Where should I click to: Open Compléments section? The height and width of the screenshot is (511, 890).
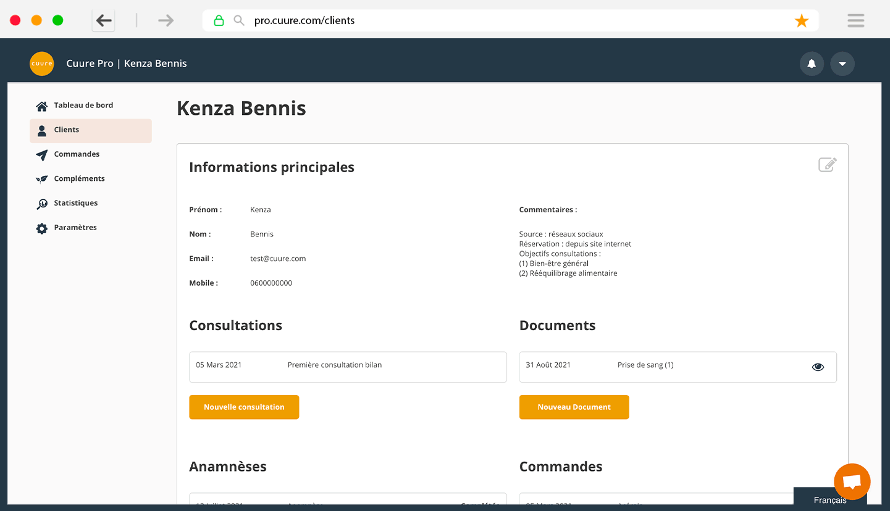point(79,179)
